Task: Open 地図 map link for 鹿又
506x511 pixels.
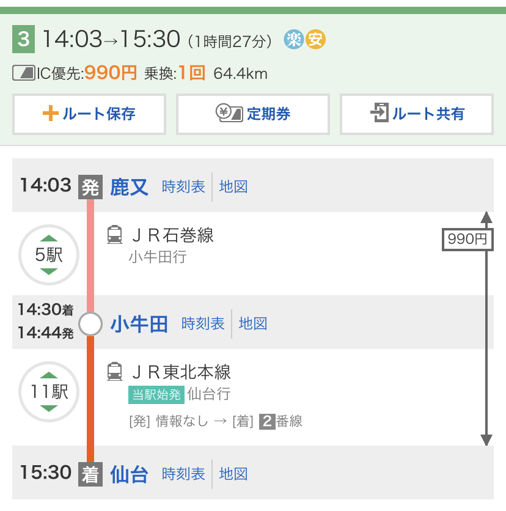Action: (233, 186)
